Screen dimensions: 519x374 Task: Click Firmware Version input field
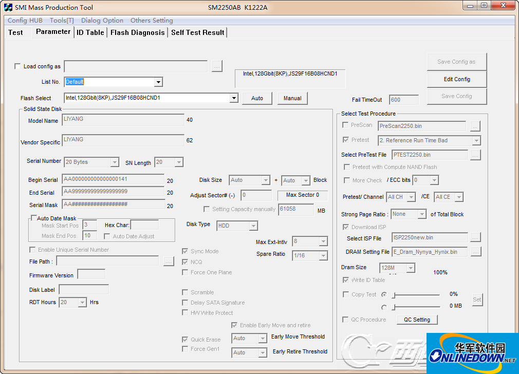point(91,274)
